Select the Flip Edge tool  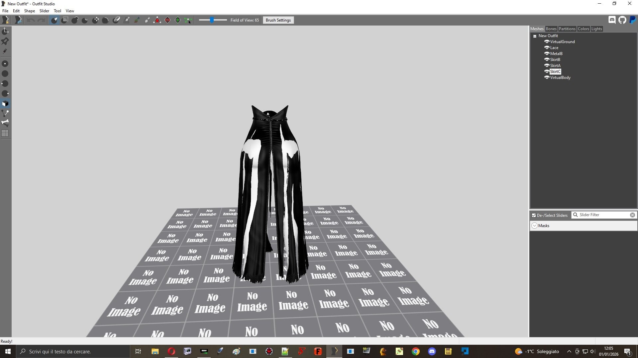point(167,20)
